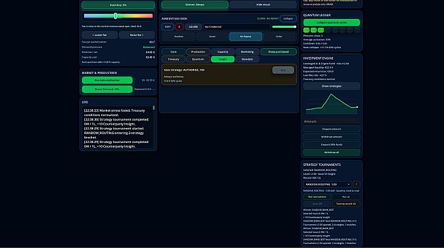Viewport: 444px width, 248px height.
Task: Click the Boost Demand button
Action: pyautogui.click(x=107, y=89)
